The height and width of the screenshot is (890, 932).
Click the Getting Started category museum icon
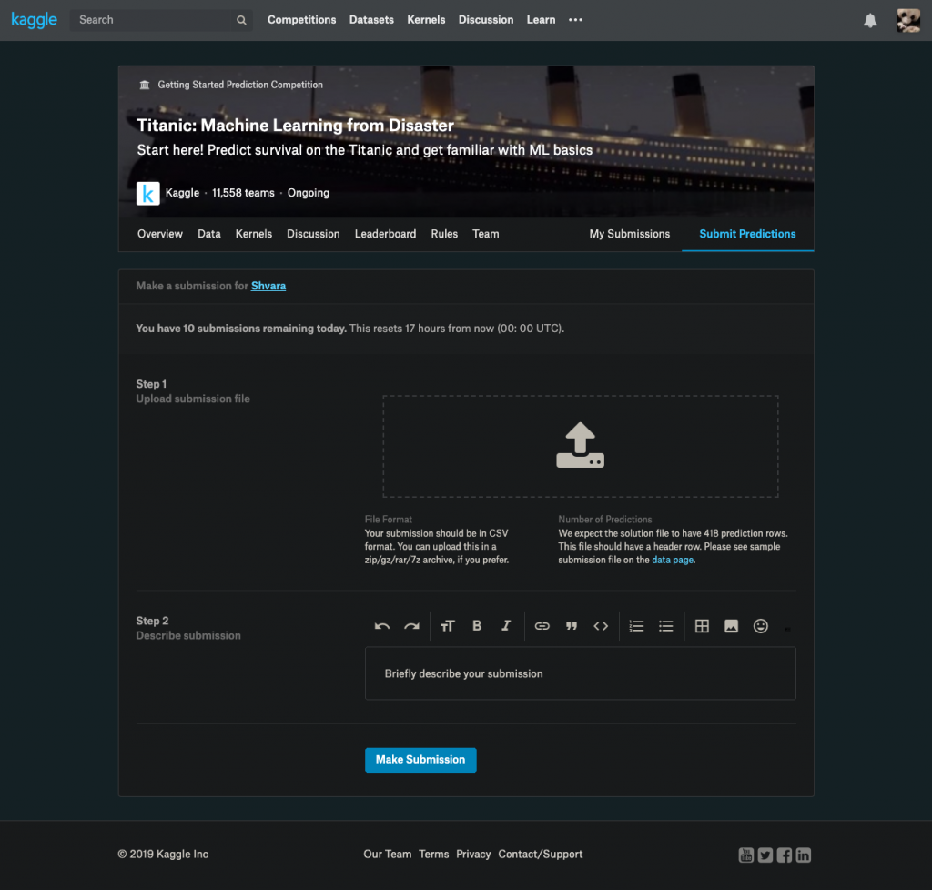(145, 85)
